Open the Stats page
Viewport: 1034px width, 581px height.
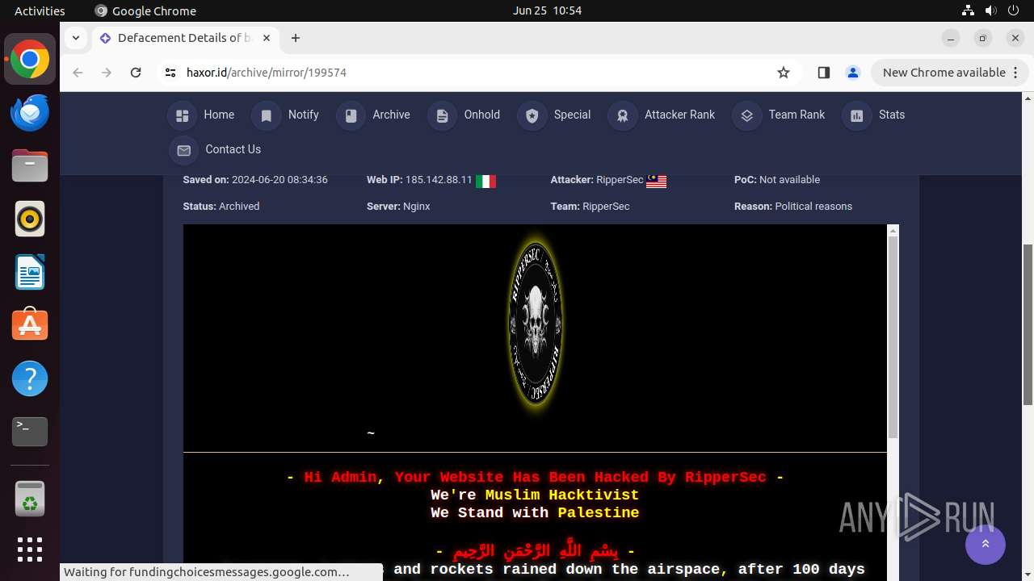tap(892, 115)
